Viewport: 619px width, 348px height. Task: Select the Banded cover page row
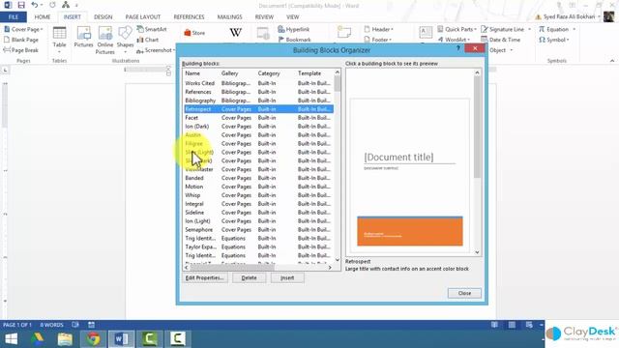(258, 178)
